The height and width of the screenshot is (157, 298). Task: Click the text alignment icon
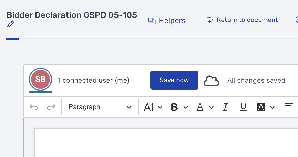pos(289,107)
